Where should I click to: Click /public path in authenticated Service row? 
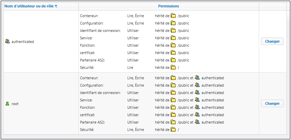[x=183, y=38]
